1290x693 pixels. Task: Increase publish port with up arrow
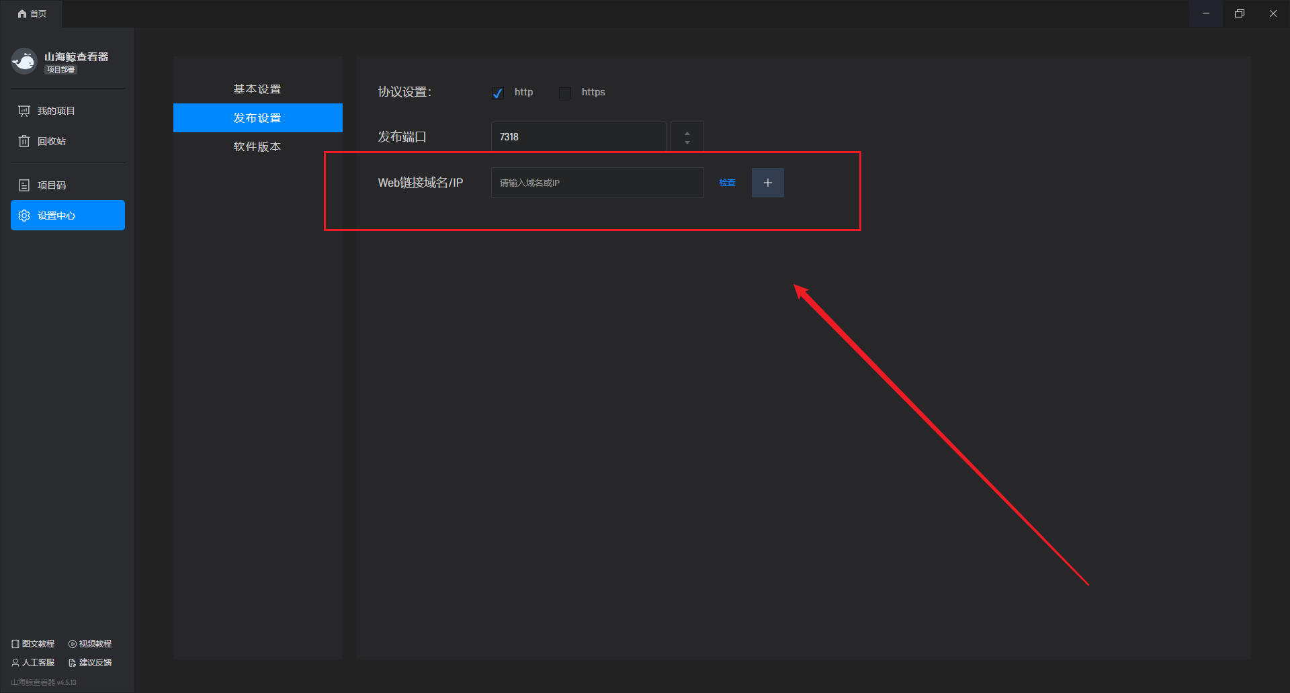687,132
